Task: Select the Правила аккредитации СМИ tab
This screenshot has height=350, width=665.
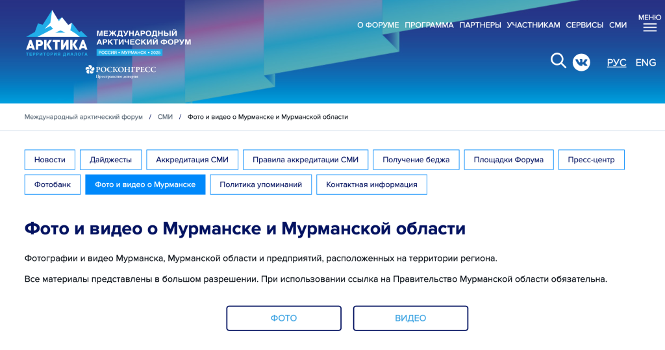Action: click(305, 160)
